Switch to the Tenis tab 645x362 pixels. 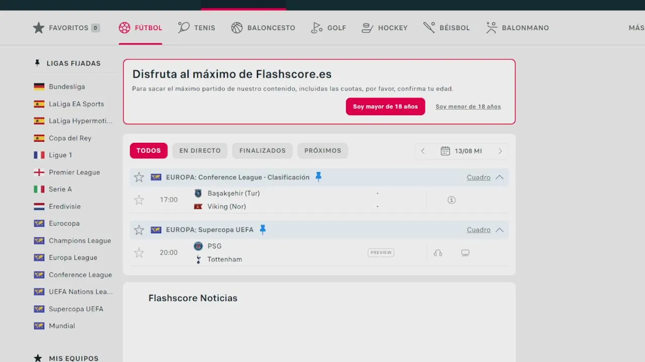tap(197, 28)
